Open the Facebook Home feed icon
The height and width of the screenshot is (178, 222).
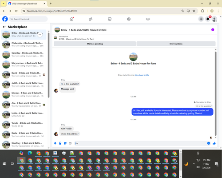click(71, 19)
